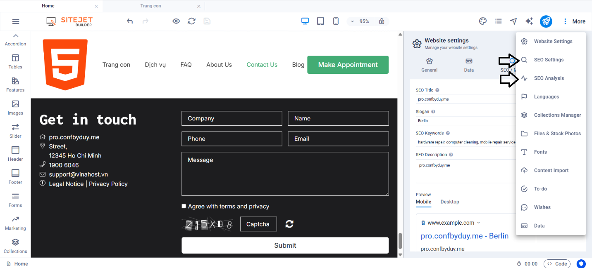
Task: Switch to the Desktop preview tab
Action: pos(450,202)
